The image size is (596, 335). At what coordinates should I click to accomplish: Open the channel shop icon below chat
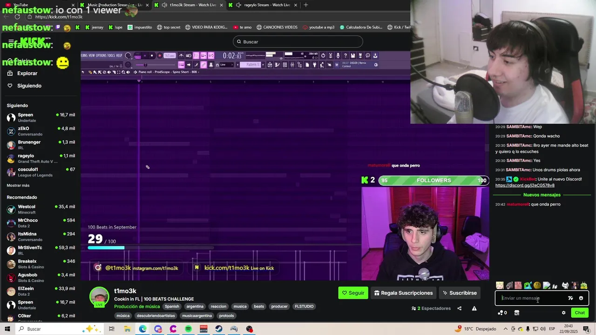516,313
